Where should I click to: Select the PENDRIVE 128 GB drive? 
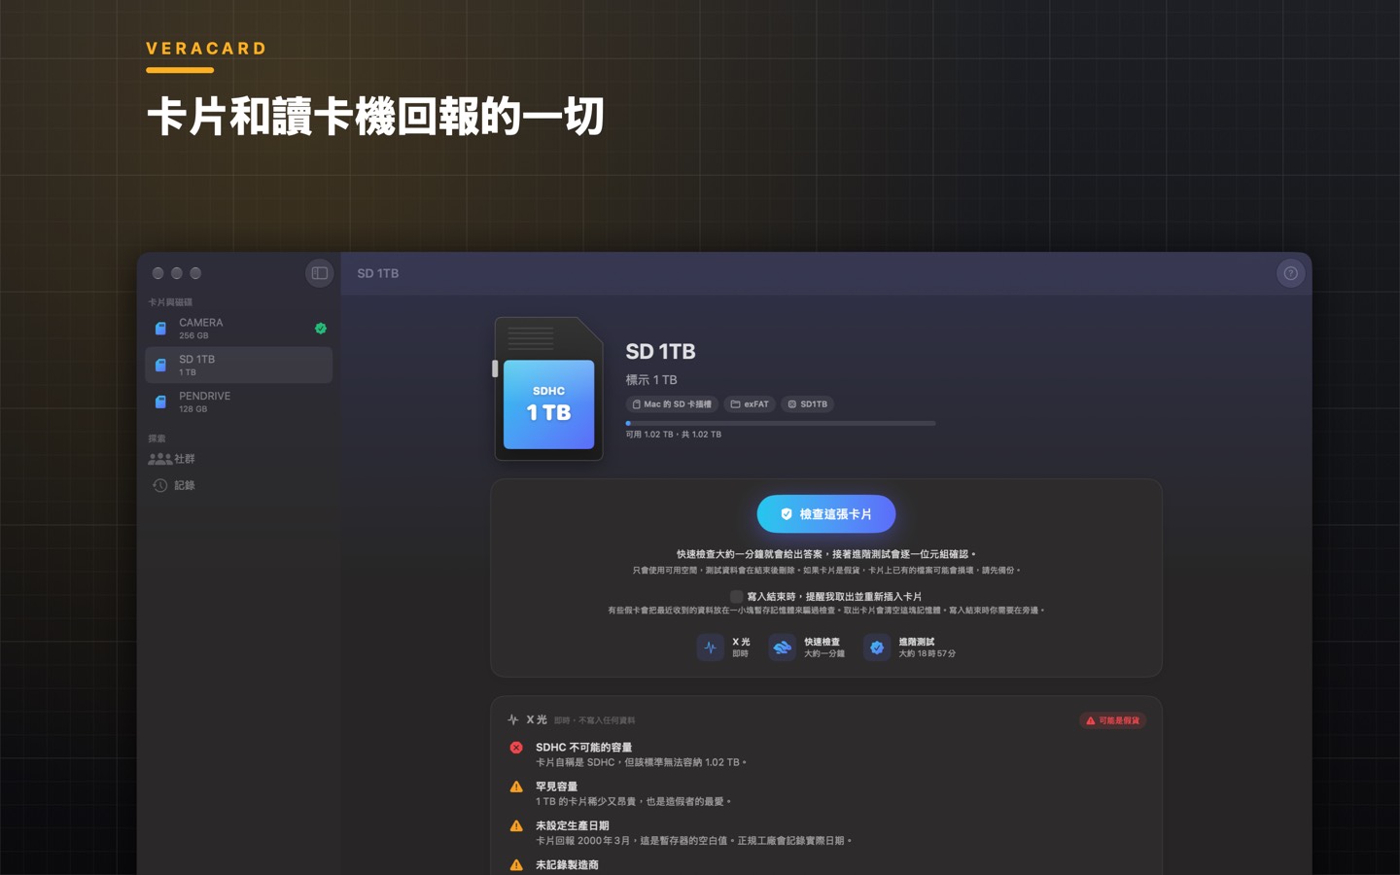[x=239, y=402]
